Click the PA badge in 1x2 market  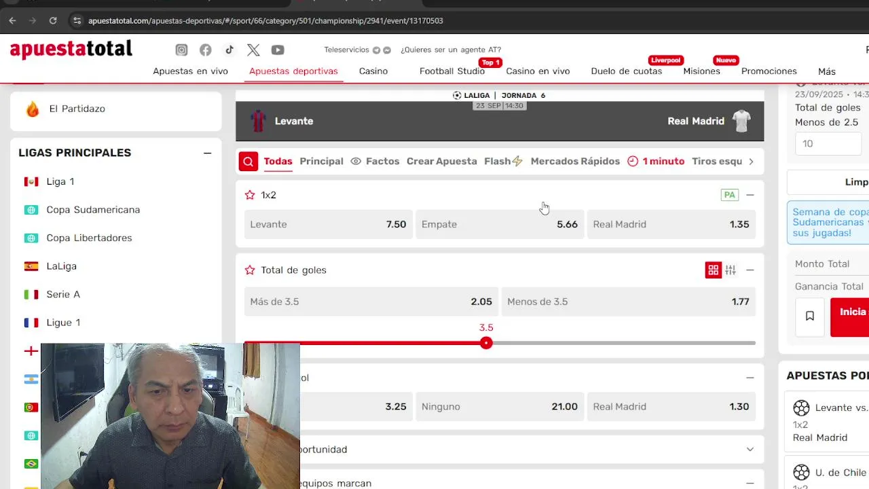(x=730, y=195)
